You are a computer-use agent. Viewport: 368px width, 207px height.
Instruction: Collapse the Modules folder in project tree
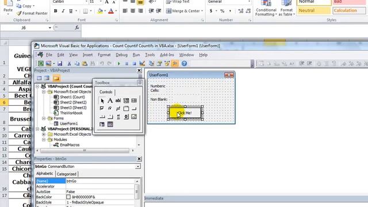(x=44, y=140)
